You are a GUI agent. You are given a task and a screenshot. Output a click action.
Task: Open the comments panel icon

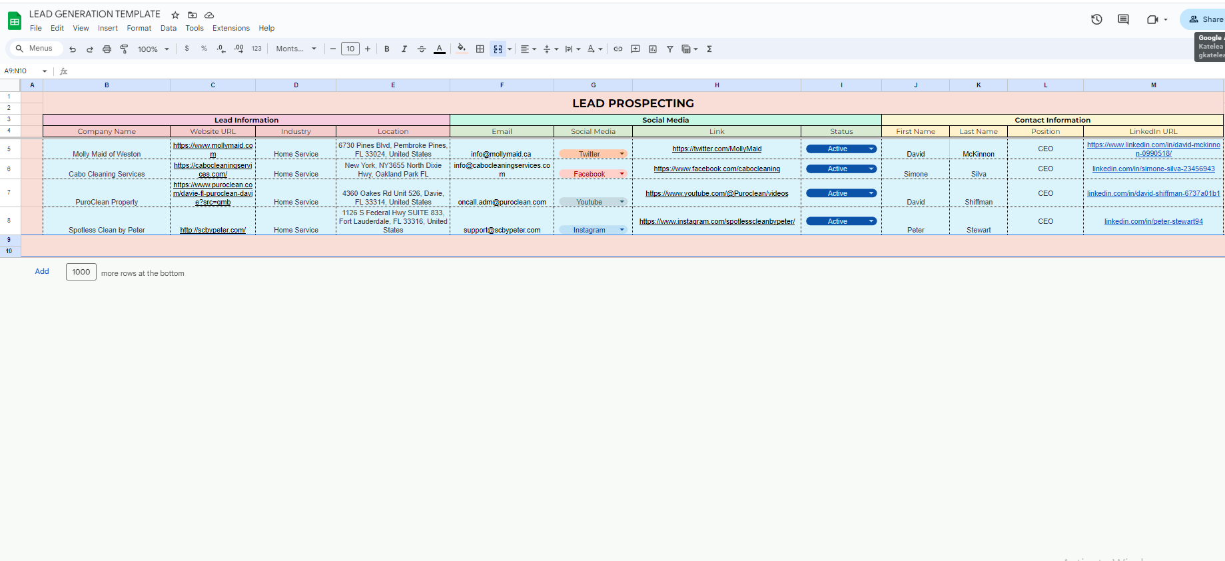1123,19
